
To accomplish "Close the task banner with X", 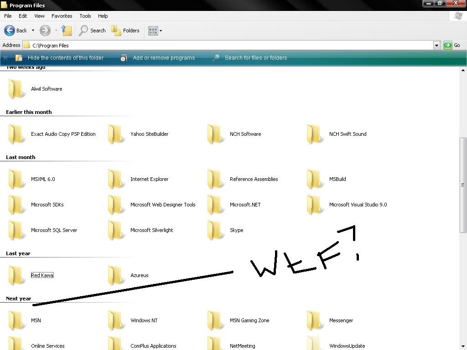I will click(x=5, y=58).
